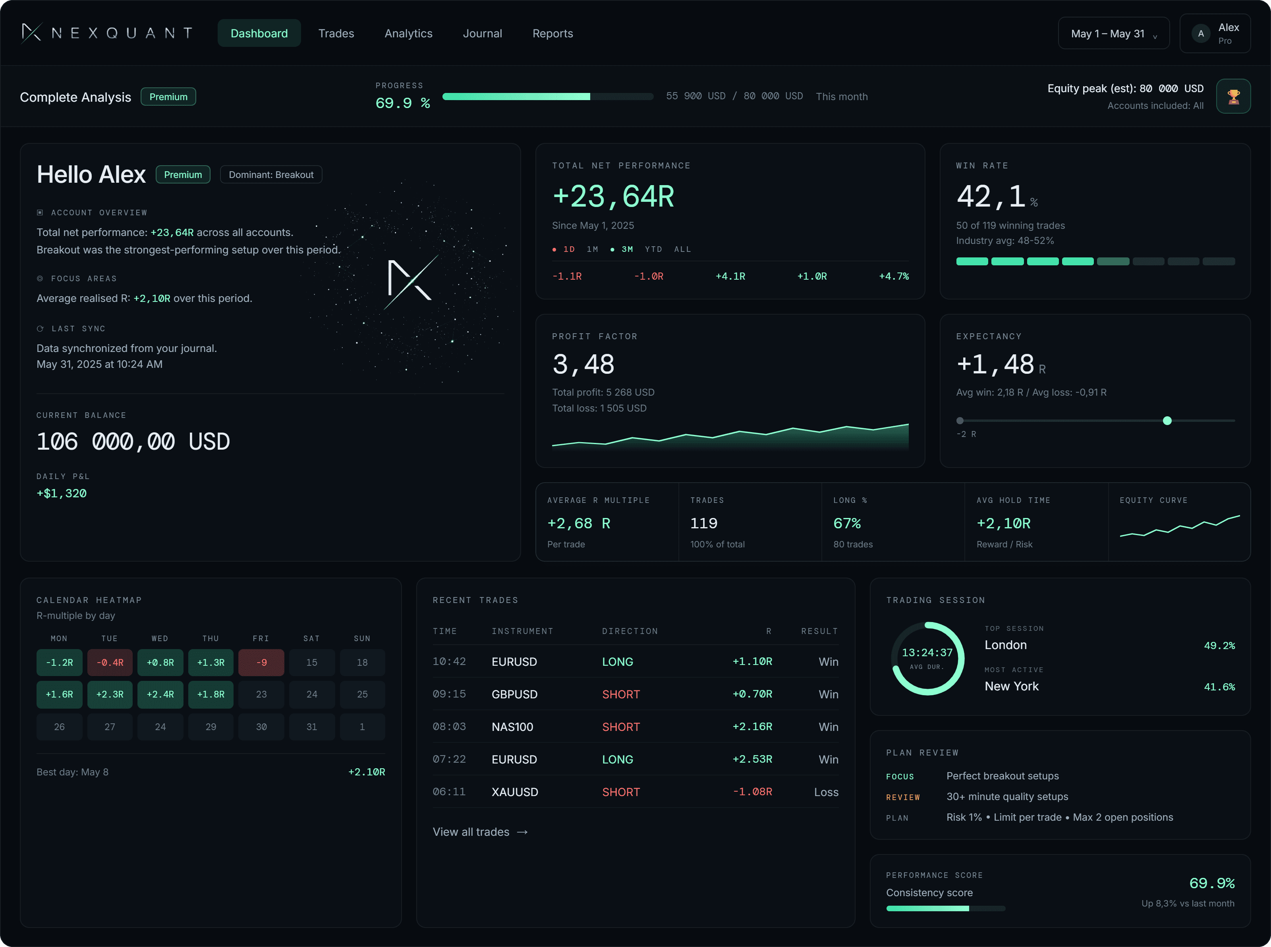The width and height of the screenshot is (1271, 947).
Task: Click the Alex avatar circle
Action: (1201, 33)
